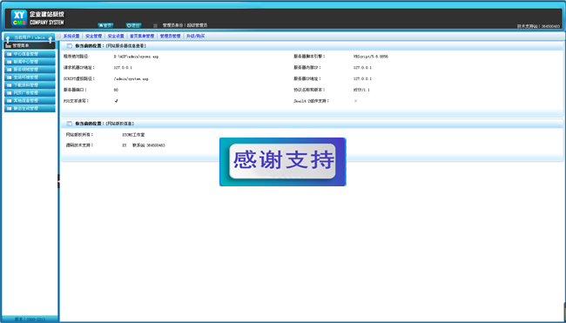
Task: Open 系统设置 in the top menu
Action: tap(71, 36)
